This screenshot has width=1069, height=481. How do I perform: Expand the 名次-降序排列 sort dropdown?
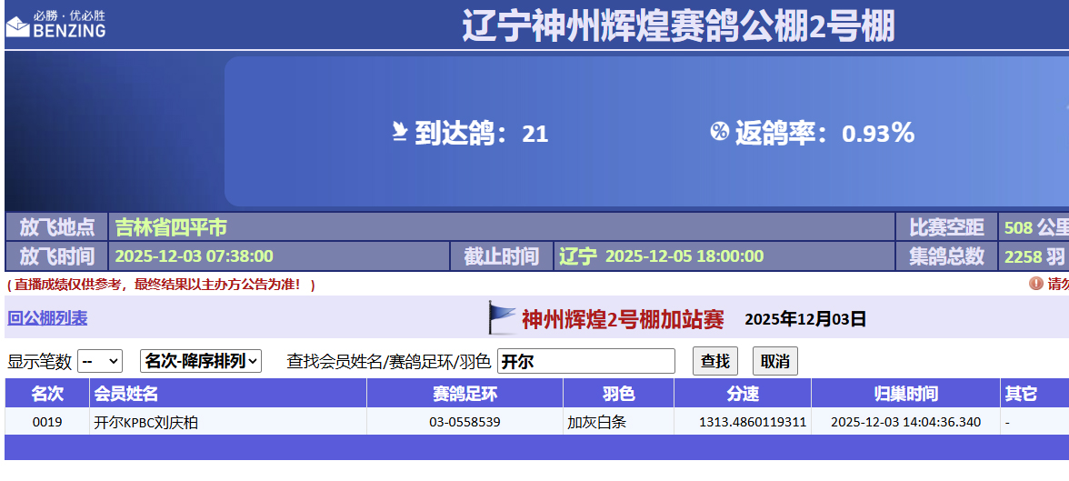coord(201,361)
